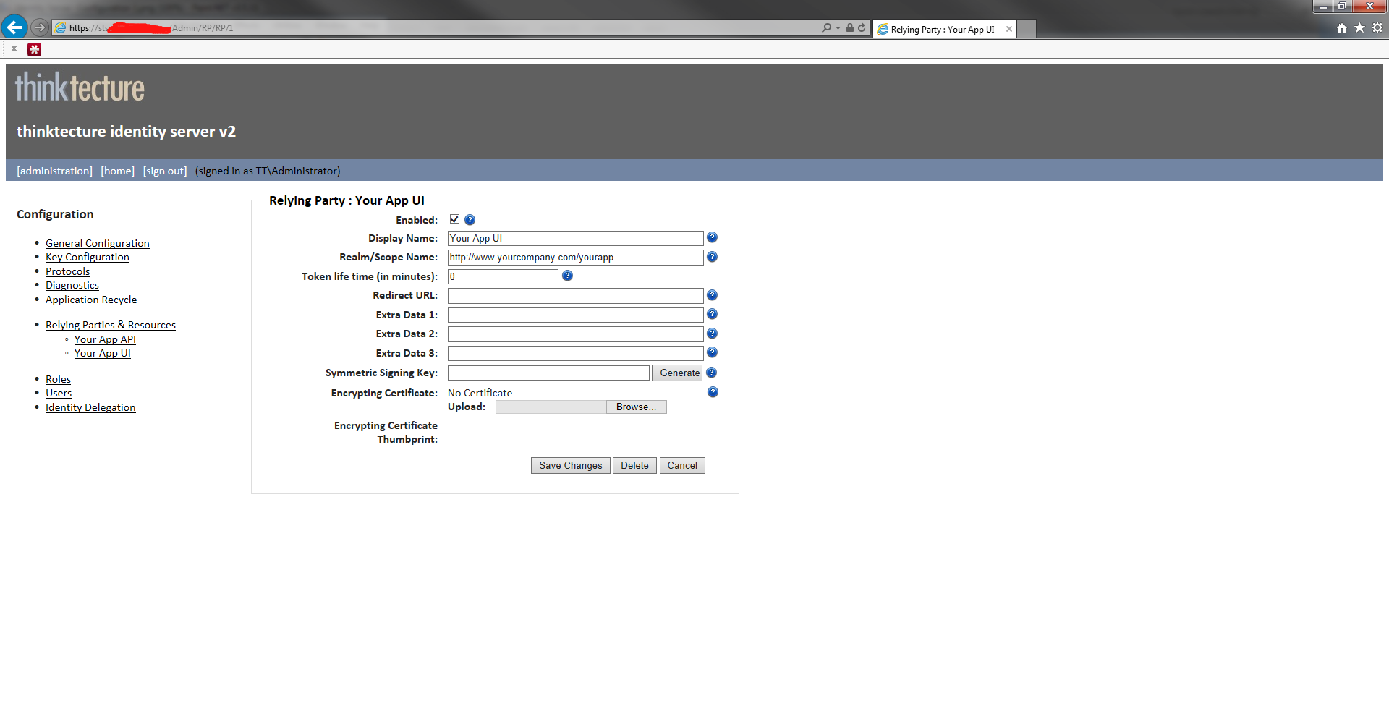
Task: Click the thinktecture logo
Action: (x=80, y=88)
